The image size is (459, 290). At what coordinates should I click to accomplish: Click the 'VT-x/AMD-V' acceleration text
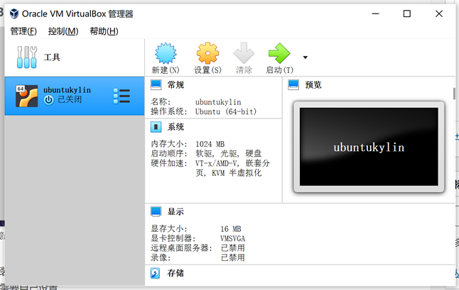pyautogui.click(x=217, y=163)
